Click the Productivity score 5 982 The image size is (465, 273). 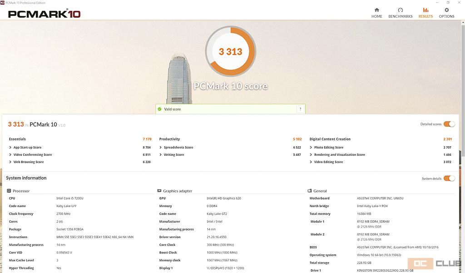[297, 139]
